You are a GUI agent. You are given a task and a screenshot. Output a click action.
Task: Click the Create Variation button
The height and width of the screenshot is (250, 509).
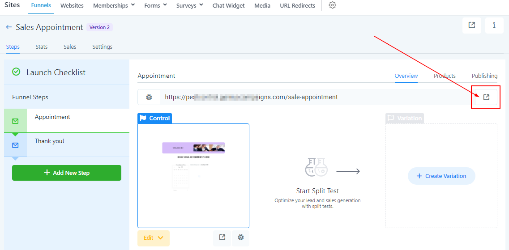pyautogui.click(x=441, y=176)
